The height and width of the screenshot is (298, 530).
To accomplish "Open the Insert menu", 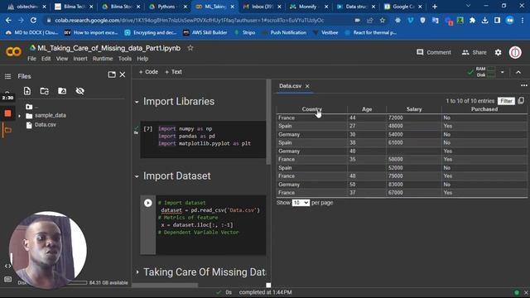I will pyautogui.click(x=80, y=59).
